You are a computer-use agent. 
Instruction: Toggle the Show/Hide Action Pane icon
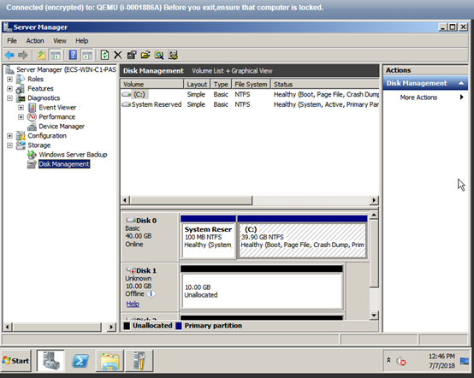(87, 56)
